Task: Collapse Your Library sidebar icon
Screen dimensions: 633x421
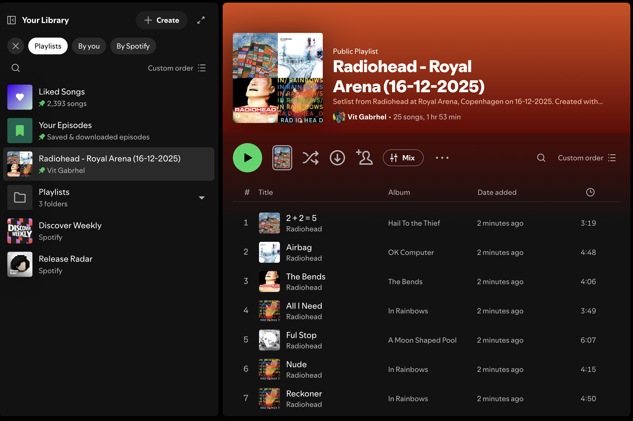Action: tap(11, 20)
